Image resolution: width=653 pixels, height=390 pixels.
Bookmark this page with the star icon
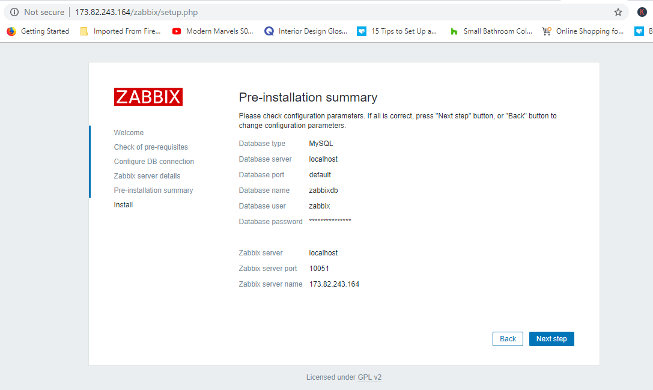(x=618, y=12)
